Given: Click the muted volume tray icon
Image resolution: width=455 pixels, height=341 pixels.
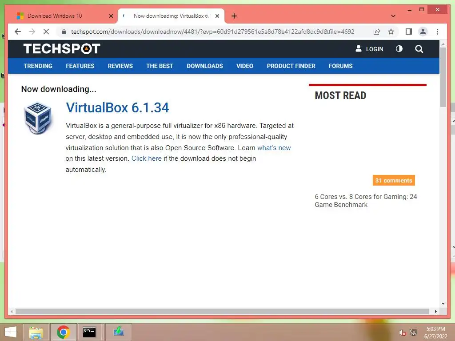Looking at the screenshot, I should point(402,333).
